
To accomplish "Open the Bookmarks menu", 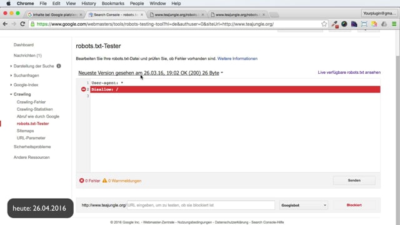I will pyautogui.click(x=112, y=3).
